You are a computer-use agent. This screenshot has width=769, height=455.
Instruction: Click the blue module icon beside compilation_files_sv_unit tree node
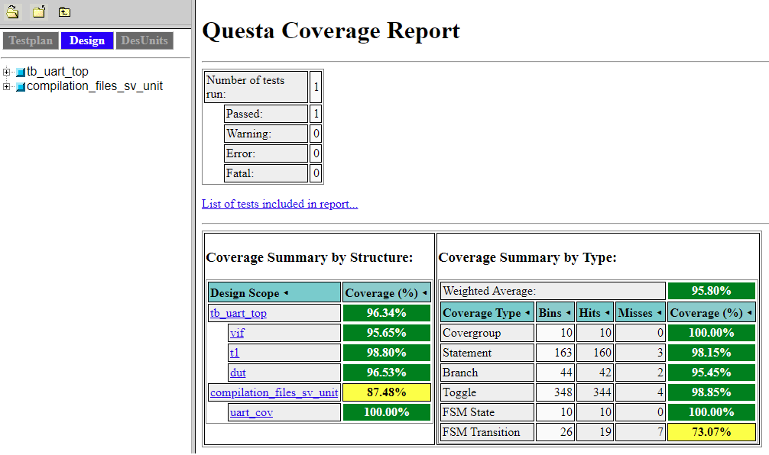click(21, 87)
